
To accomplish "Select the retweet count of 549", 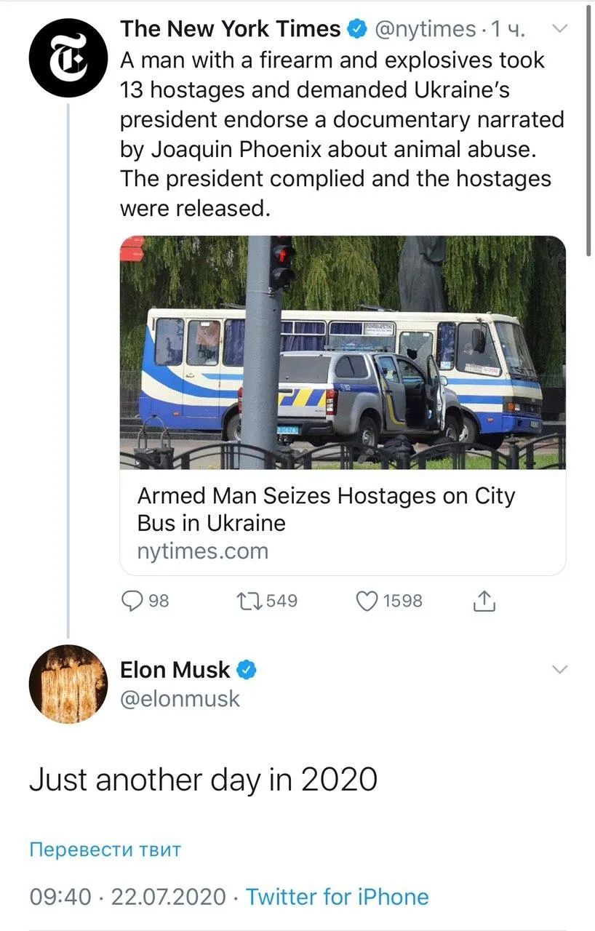I will tap(280, 602).
